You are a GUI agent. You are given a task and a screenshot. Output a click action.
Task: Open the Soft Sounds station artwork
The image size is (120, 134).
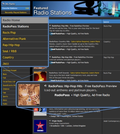(40, 76)
